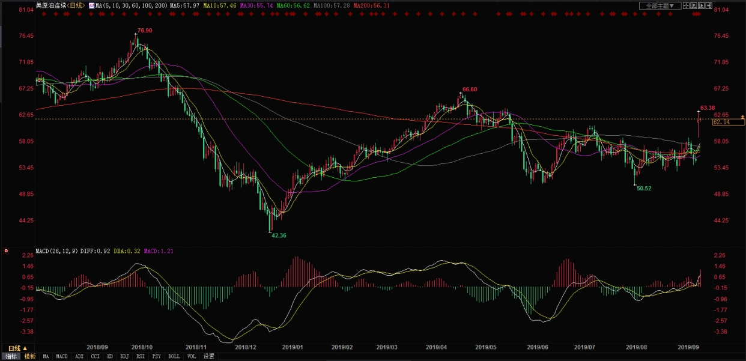The height and width of the screenshot is (361, 746).
Task: Open the 全部主题 dropdown
Action: [660, 5]
